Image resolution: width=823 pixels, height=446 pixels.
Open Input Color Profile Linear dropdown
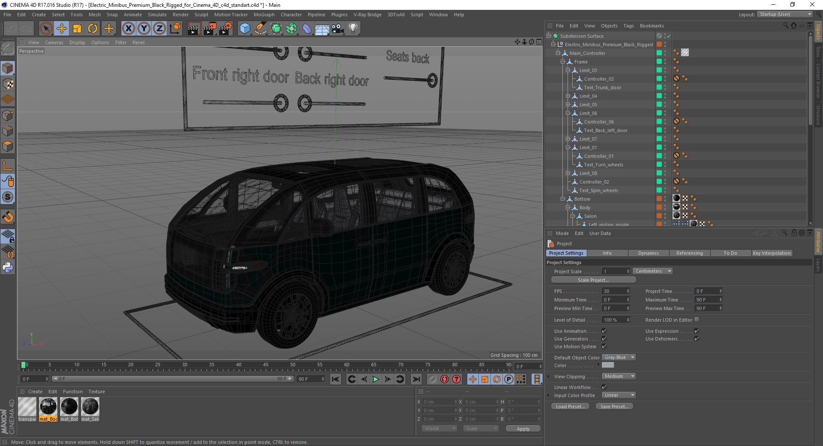tap(619, 395)
